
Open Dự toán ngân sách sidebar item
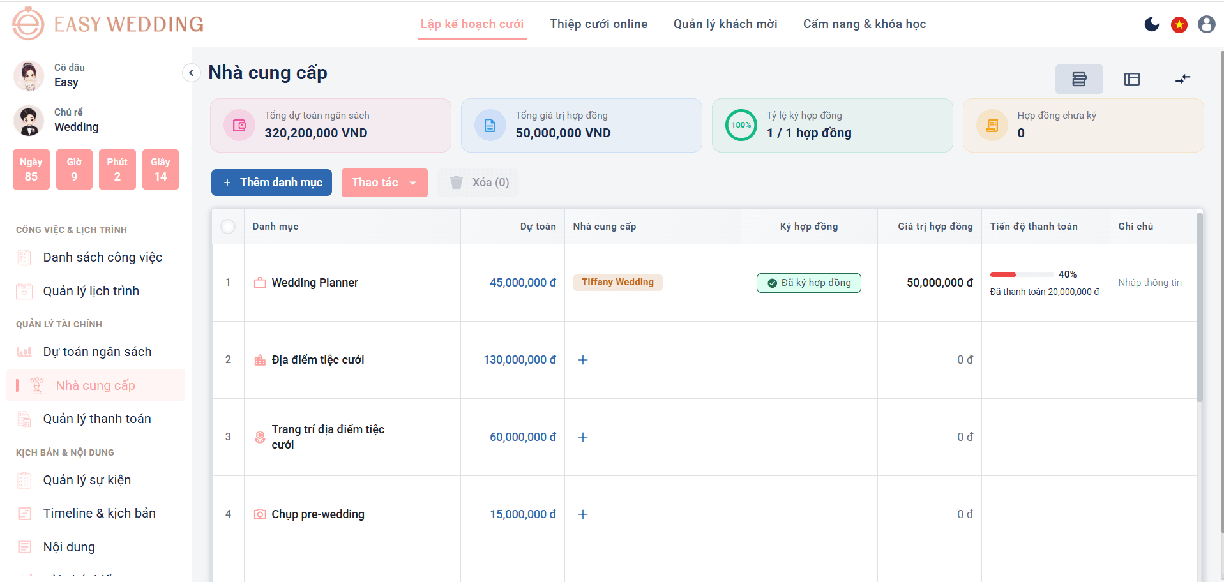pyautogui.click(x=96, y=352)
